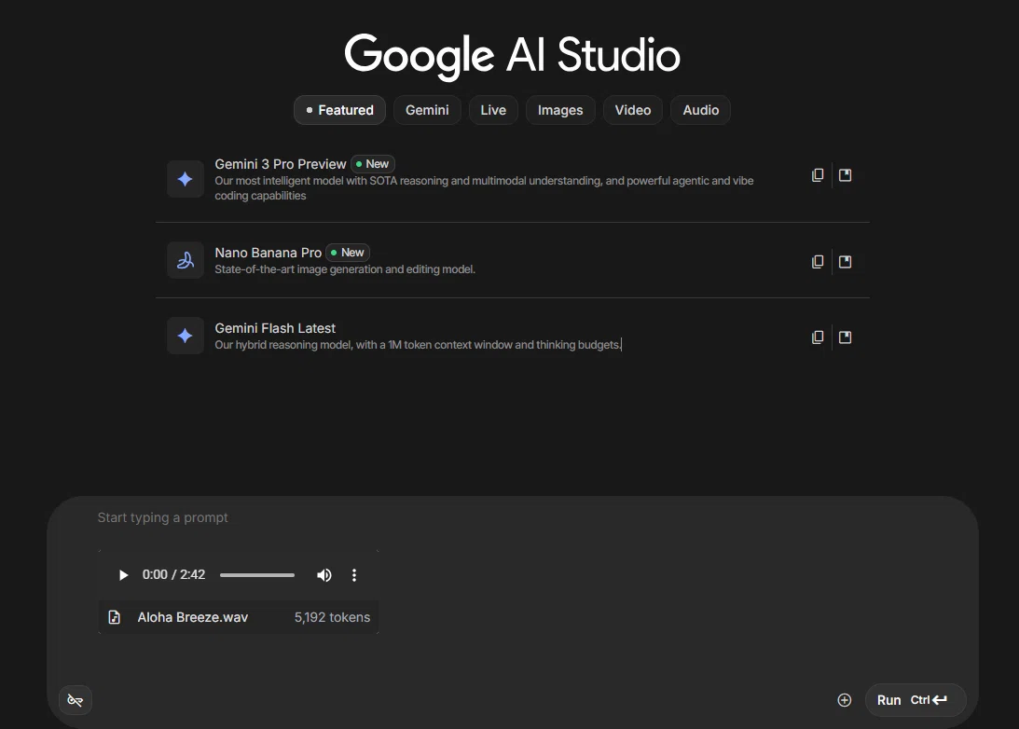Select the Gemini Flash Latest model title
The height and width of the screenshot is (729, 1019).
click(276, 328)
